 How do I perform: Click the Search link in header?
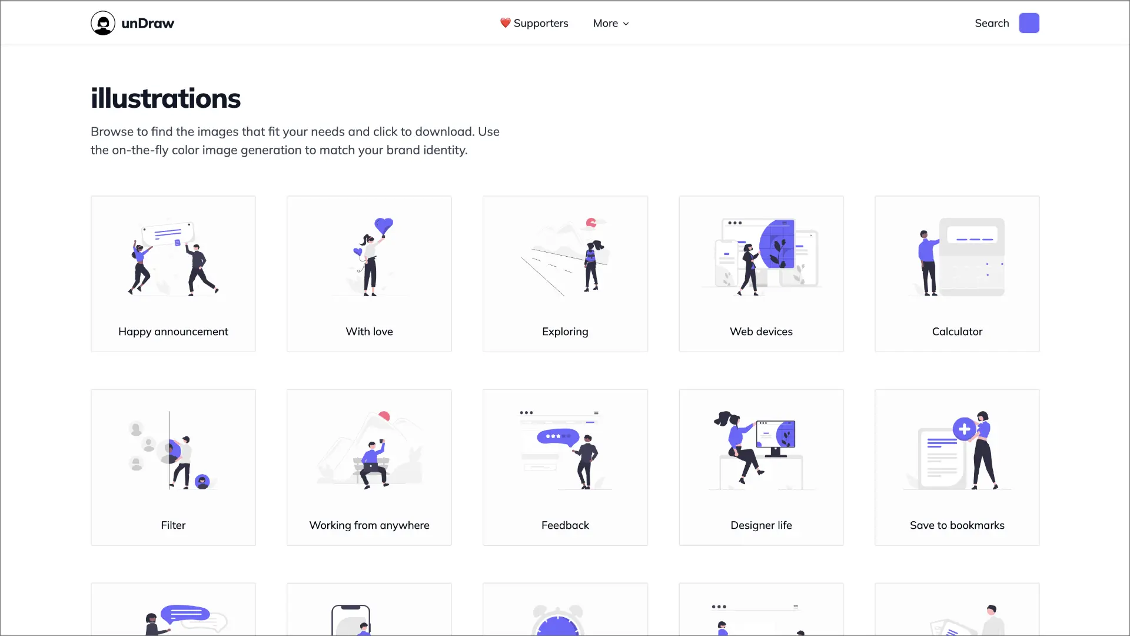click(991, 24)
